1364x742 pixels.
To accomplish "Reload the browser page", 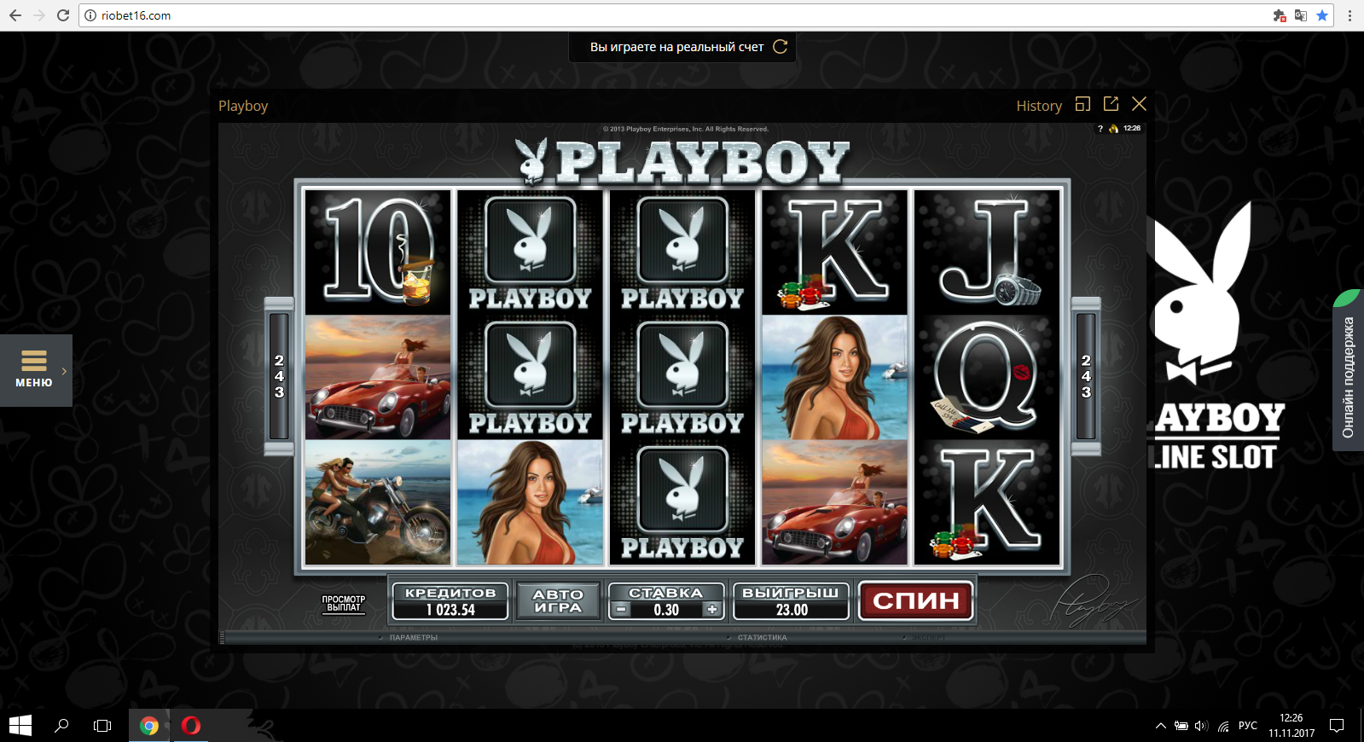I will [x=62, y=15].
